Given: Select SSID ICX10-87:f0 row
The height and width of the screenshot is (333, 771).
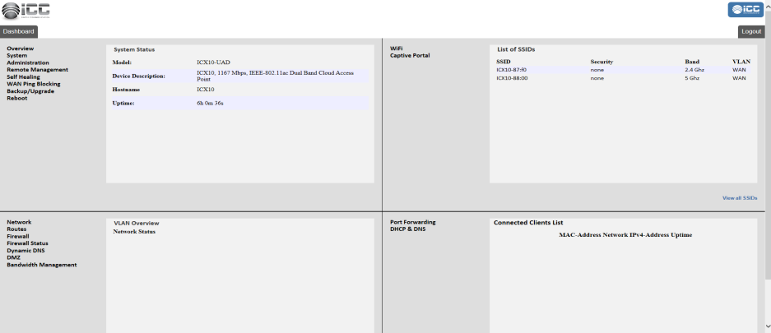Looking at the screenshot, I should click(x=624, y=70).
